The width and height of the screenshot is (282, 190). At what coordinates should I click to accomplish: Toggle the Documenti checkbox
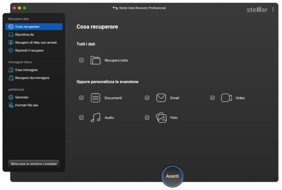(x=81, y=98)
